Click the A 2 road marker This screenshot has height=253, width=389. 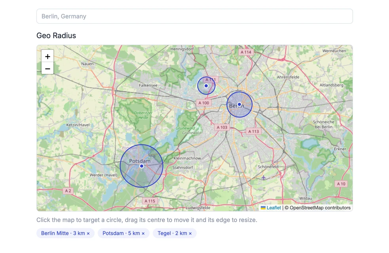(x=68, y=191)
